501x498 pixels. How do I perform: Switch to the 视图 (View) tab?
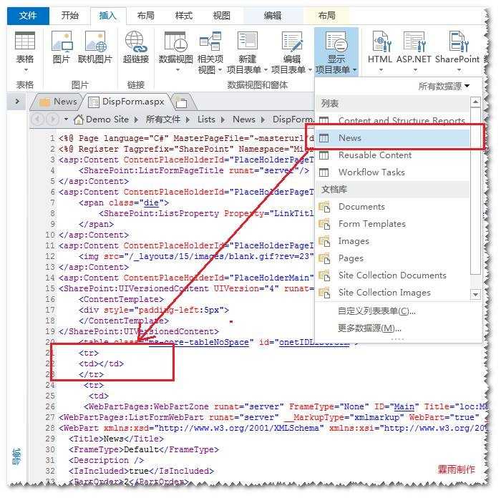point(221,15)
